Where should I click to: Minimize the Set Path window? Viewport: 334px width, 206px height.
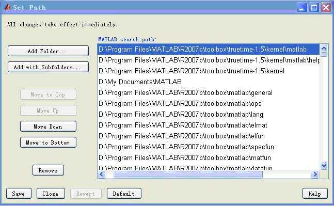pos(302,8)
